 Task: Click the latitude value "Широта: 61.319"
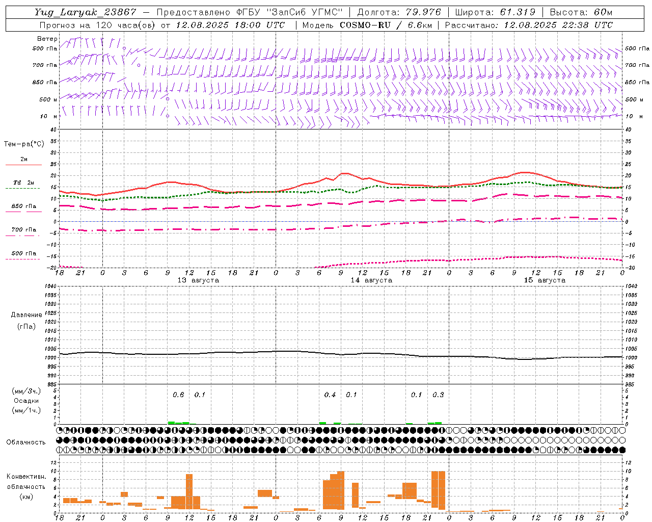pyautogui.click(x=495, y=12)
